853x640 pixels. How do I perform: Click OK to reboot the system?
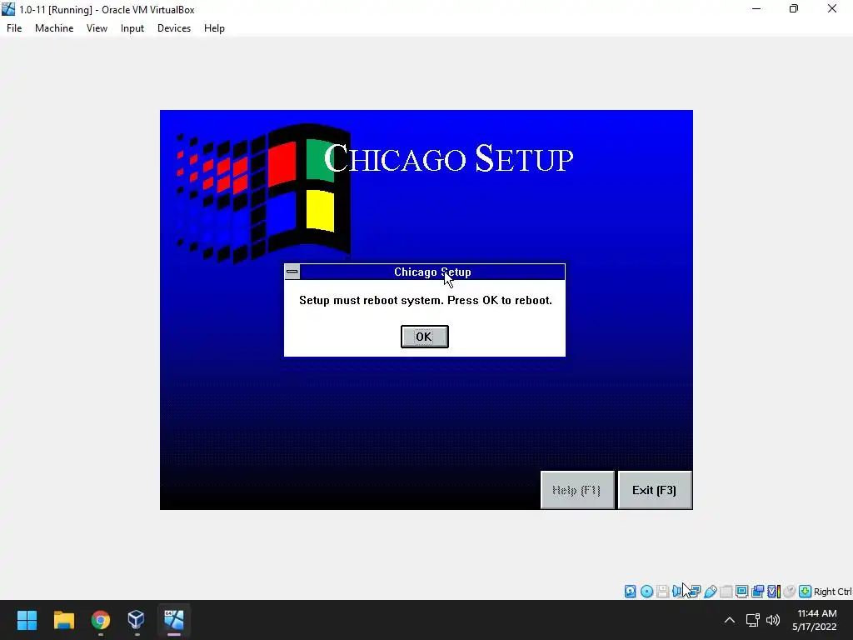(424, 337)
